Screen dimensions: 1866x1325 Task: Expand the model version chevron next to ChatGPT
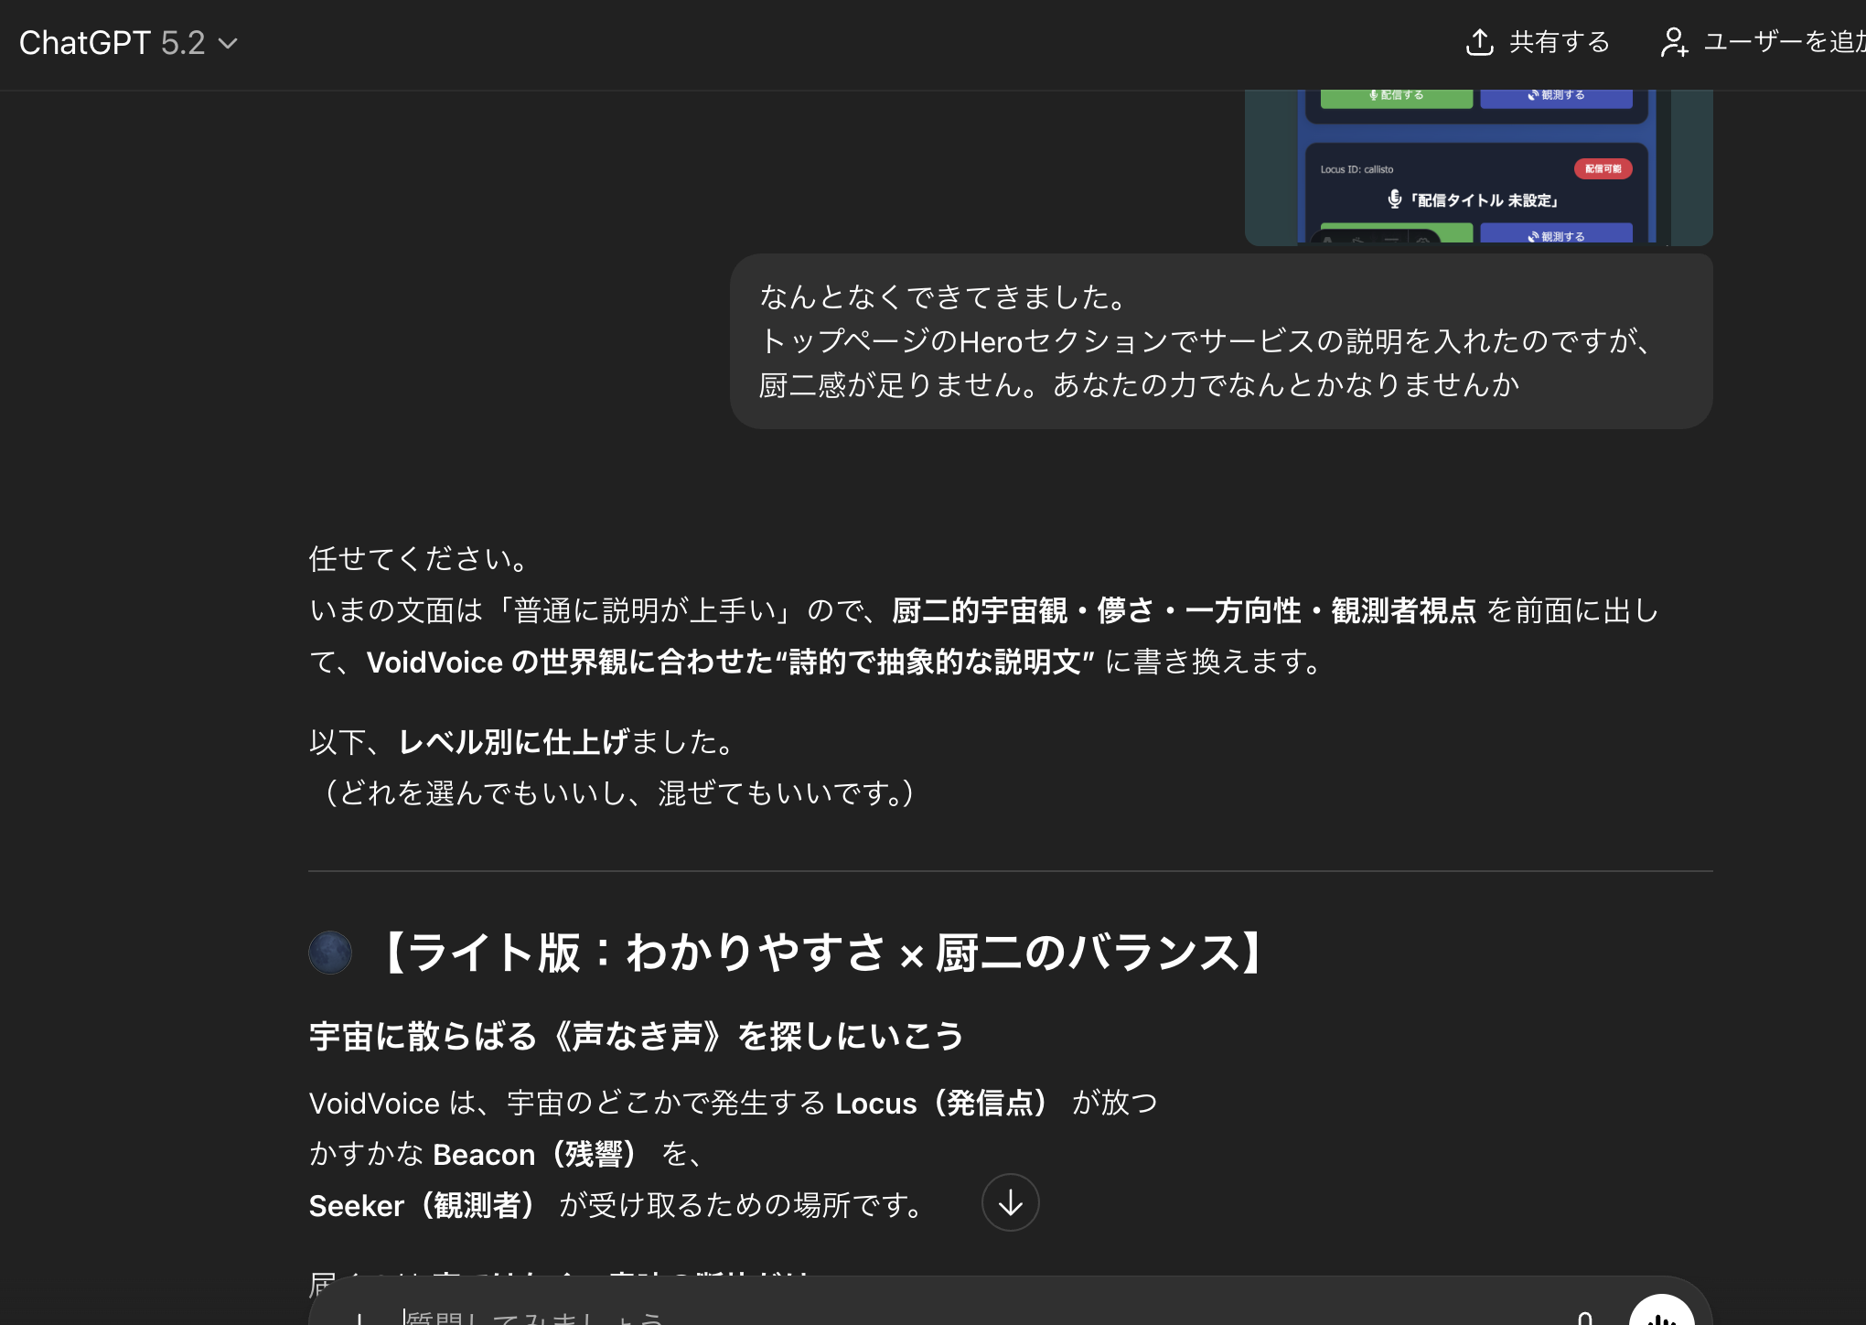click(x=230, y=43)
